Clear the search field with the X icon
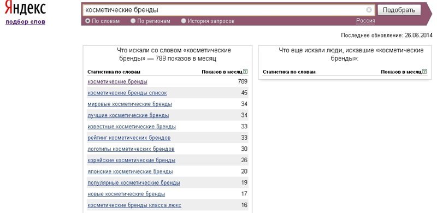 [x=369, y=10]
